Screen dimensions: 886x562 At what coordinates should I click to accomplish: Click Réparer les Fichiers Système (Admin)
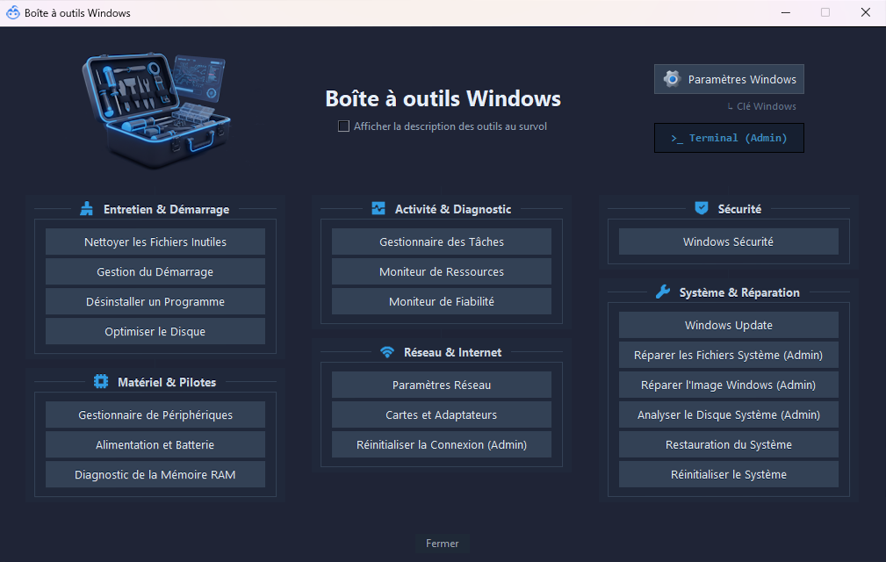[x=728, y=355]
